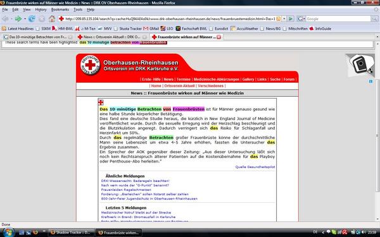Open the Termine navigation link
Viewport: 380px width, 237px height.
click(x=184, y=80)
